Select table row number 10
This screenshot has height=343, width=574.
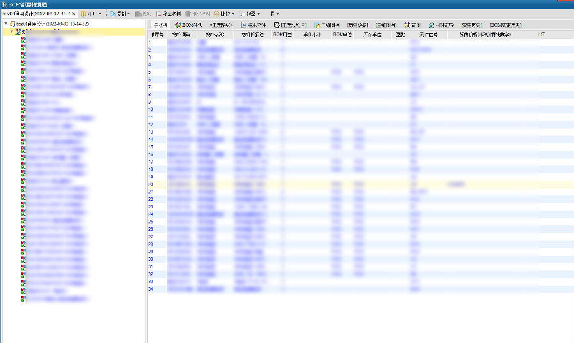point(360,109)
